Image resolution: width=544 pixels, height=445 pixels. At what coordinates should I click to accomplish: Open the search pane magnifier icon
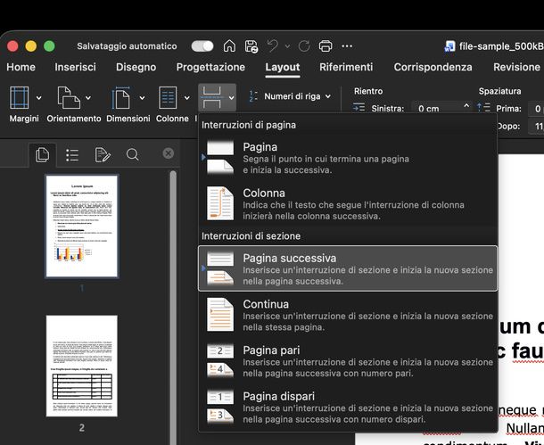click(x=133, y=154)
